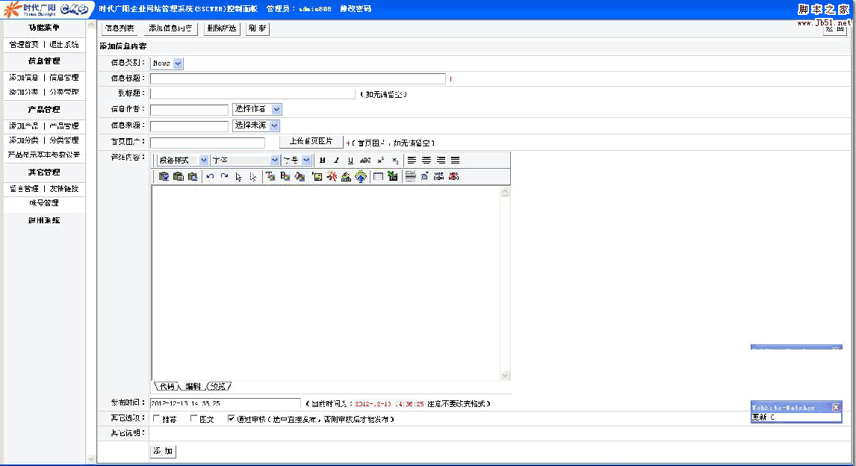
Task: Center align editor text
Action: pyautogui.click(x=427, y=161)
